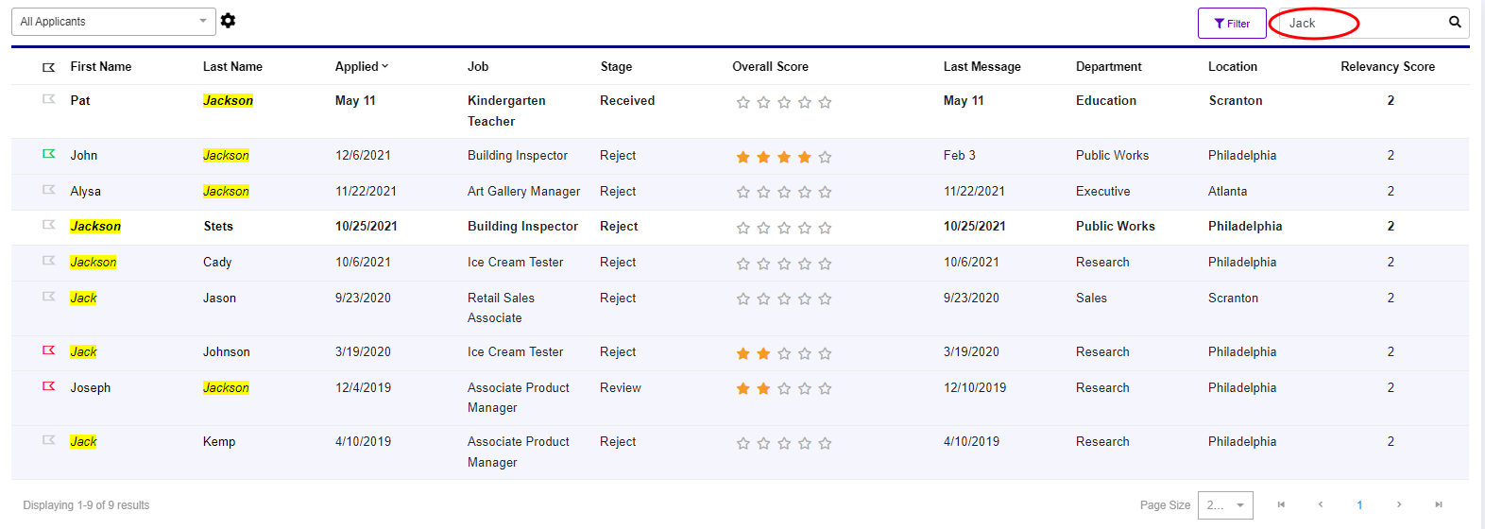
Task: Go to the next page of results
Action: pyautogui.click(x=1399, y=504)
